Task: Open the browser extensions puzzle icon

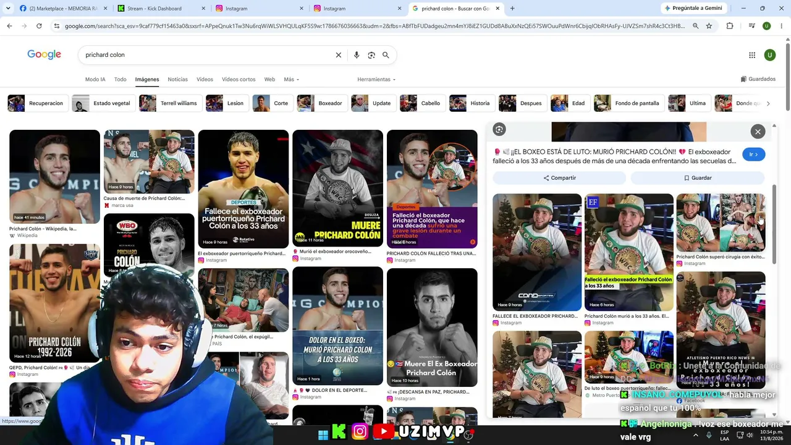Action: pyautogui.click(x=730, y=26)
